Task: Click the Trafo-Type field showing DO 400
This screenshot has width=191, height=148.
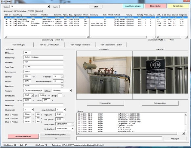Action: pos(43,67)
